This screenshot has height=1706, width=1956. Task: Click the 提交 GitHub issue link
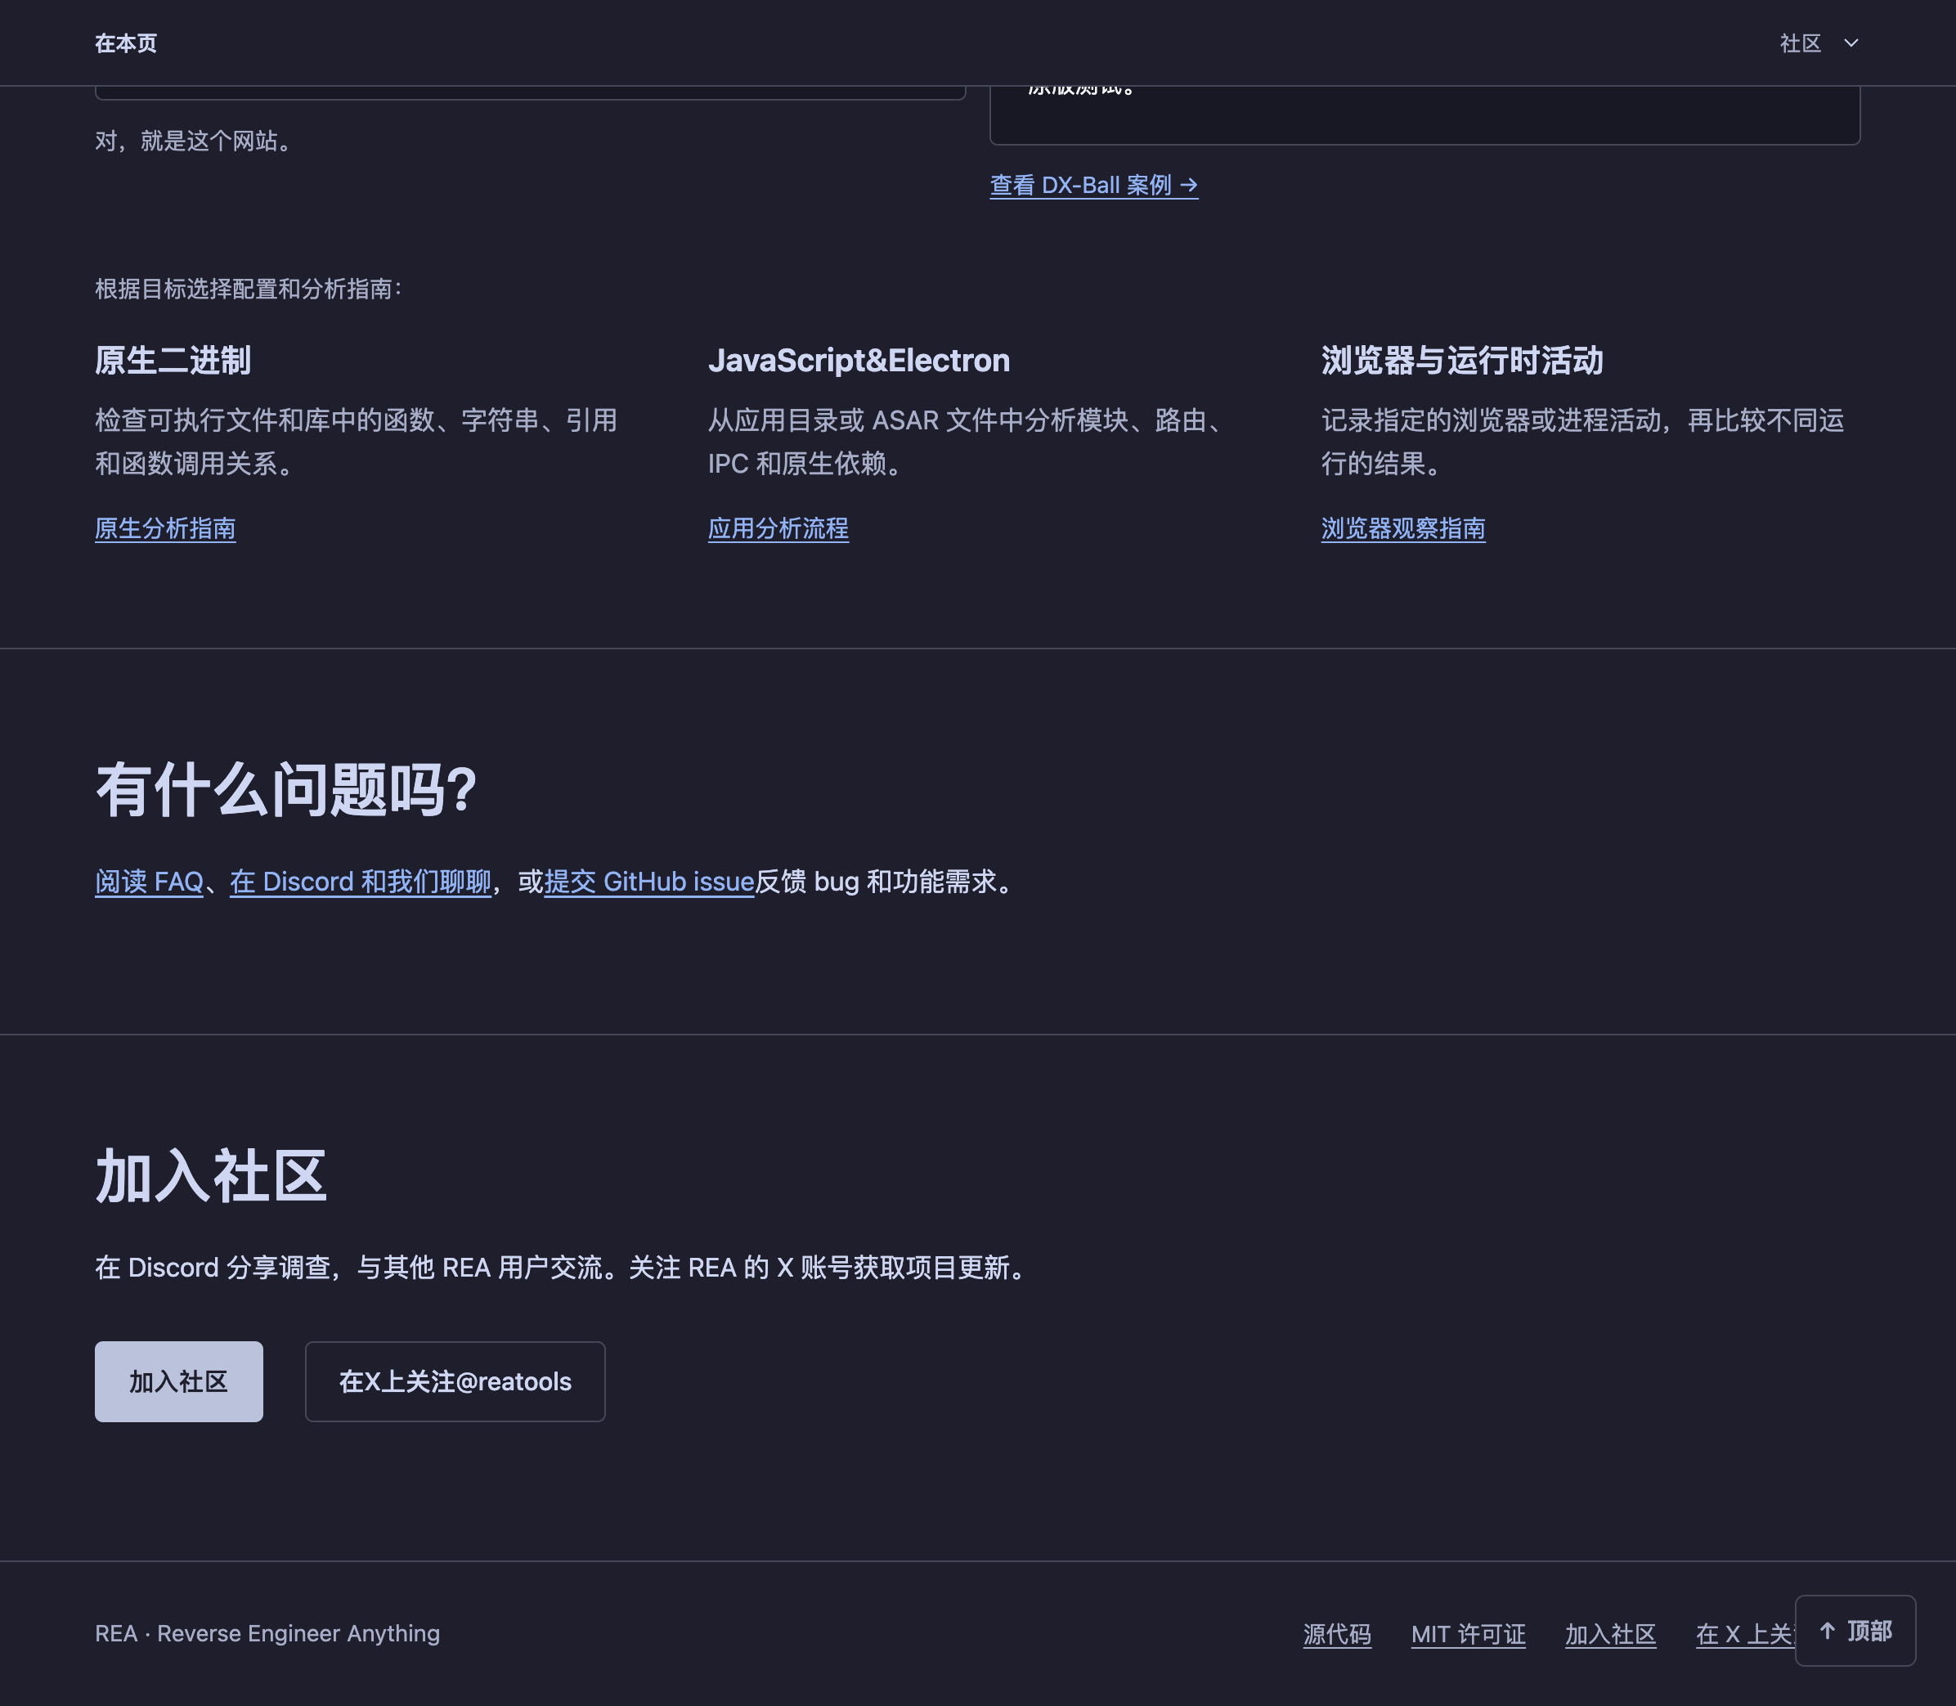click(649, 882)
